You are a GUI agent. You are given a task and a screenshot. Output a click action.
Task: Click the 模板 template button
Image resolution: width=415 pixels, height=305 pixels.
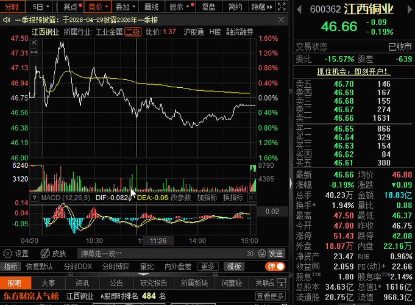(x=234, y=267)
